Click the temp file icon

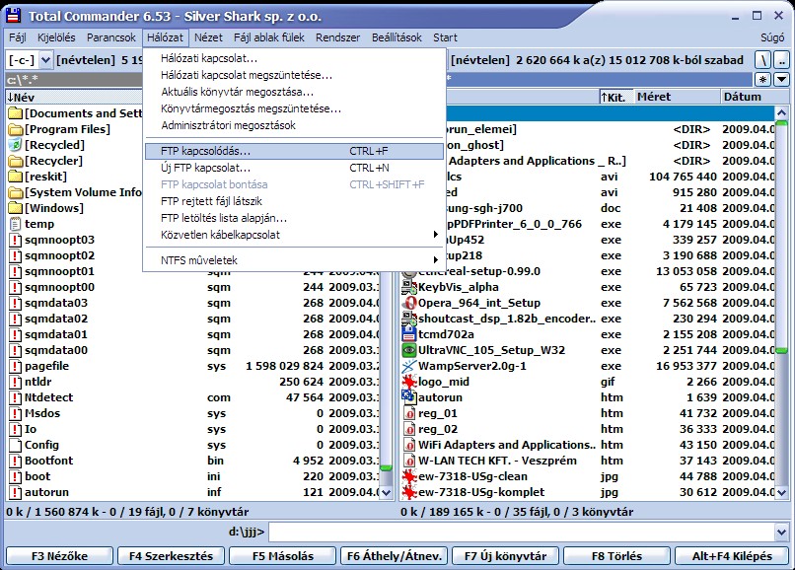pyautogui.click(x=16, y=224)
